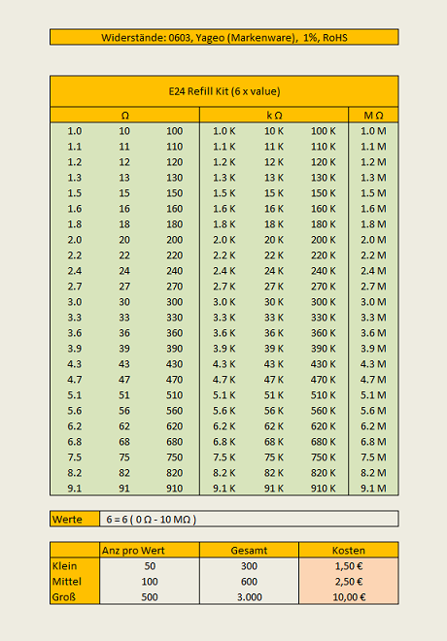Select the 4.7 K resistor value cell
Screen dimensions: 447x641
224,380
